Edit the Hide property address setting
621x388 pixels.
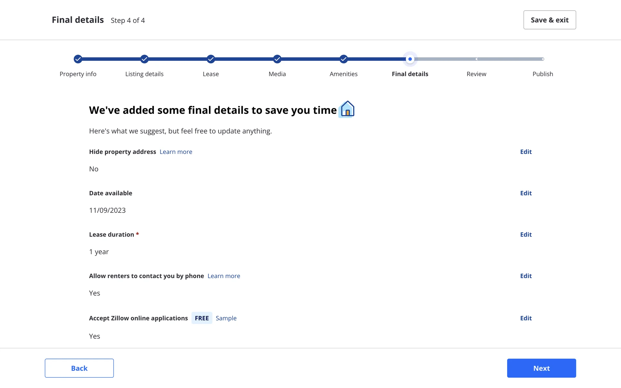[x=526, y=152]
